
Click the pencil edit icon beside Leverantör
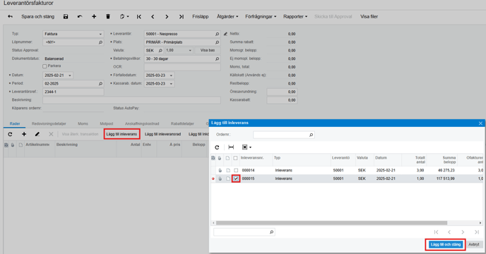tap(225, 34)
